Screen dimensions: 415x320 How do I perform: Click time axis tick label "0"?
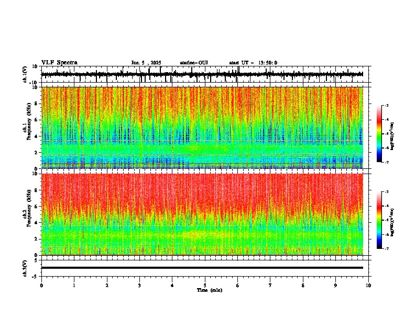[41, 285]
